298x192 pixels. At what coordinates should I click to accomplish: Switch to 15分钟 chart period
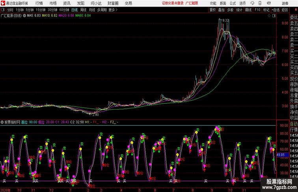(x=41, y=10)
